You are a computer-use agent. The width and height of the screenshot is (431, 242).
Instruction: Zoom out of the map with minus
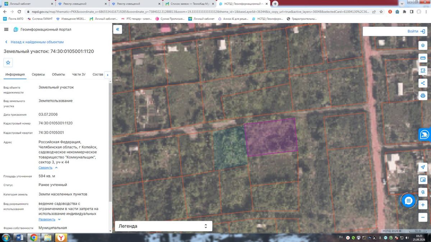click(423, 217)
